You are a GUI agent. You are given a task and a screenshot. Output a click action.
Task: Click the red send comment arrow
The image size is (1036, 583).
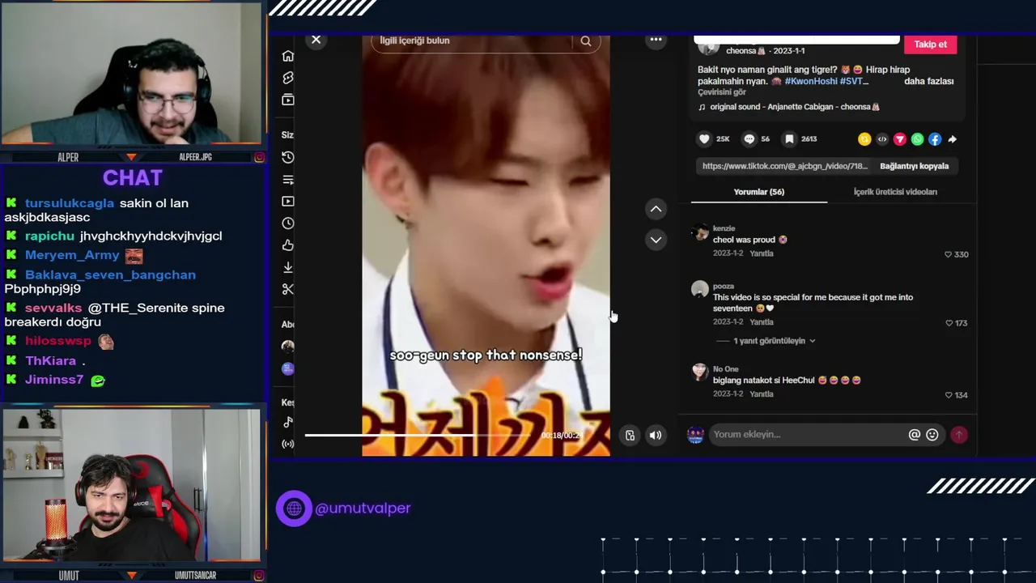[959, 435]
